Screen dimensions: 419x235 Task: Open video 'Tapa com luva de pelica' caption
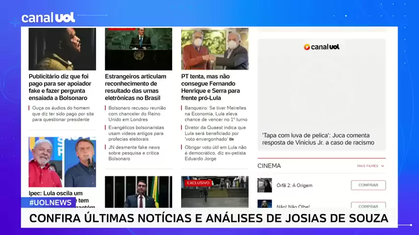(x=318, y=139)
